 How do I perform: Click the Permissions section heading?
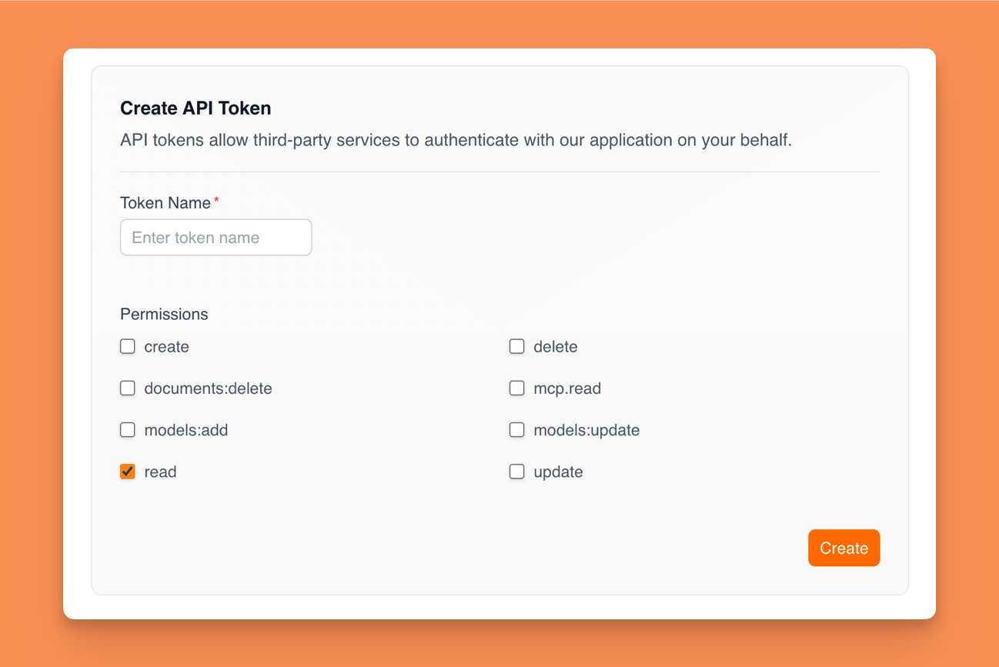click(164, 314)
